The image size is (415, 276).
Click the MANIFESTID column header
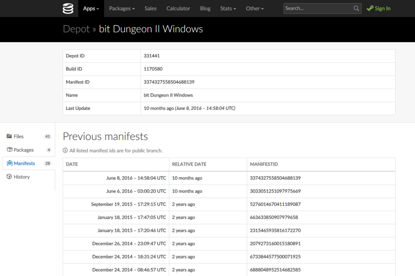tap(321, 164)
